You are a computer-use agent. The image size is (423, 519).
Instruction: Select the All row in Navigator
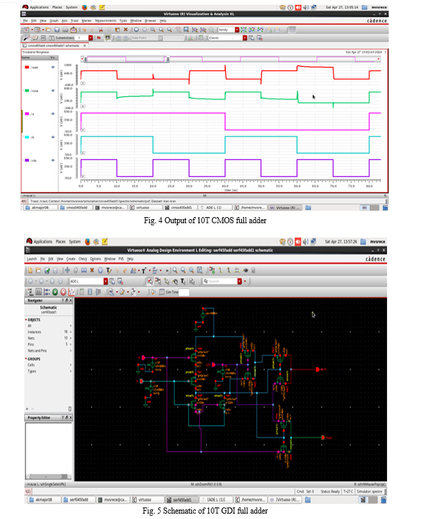(49, 326)
